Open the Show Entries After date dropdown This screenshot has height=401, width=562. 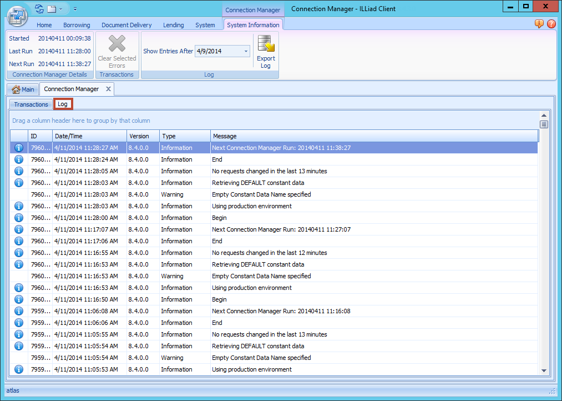pyautogui.click(x=245, y=51)
